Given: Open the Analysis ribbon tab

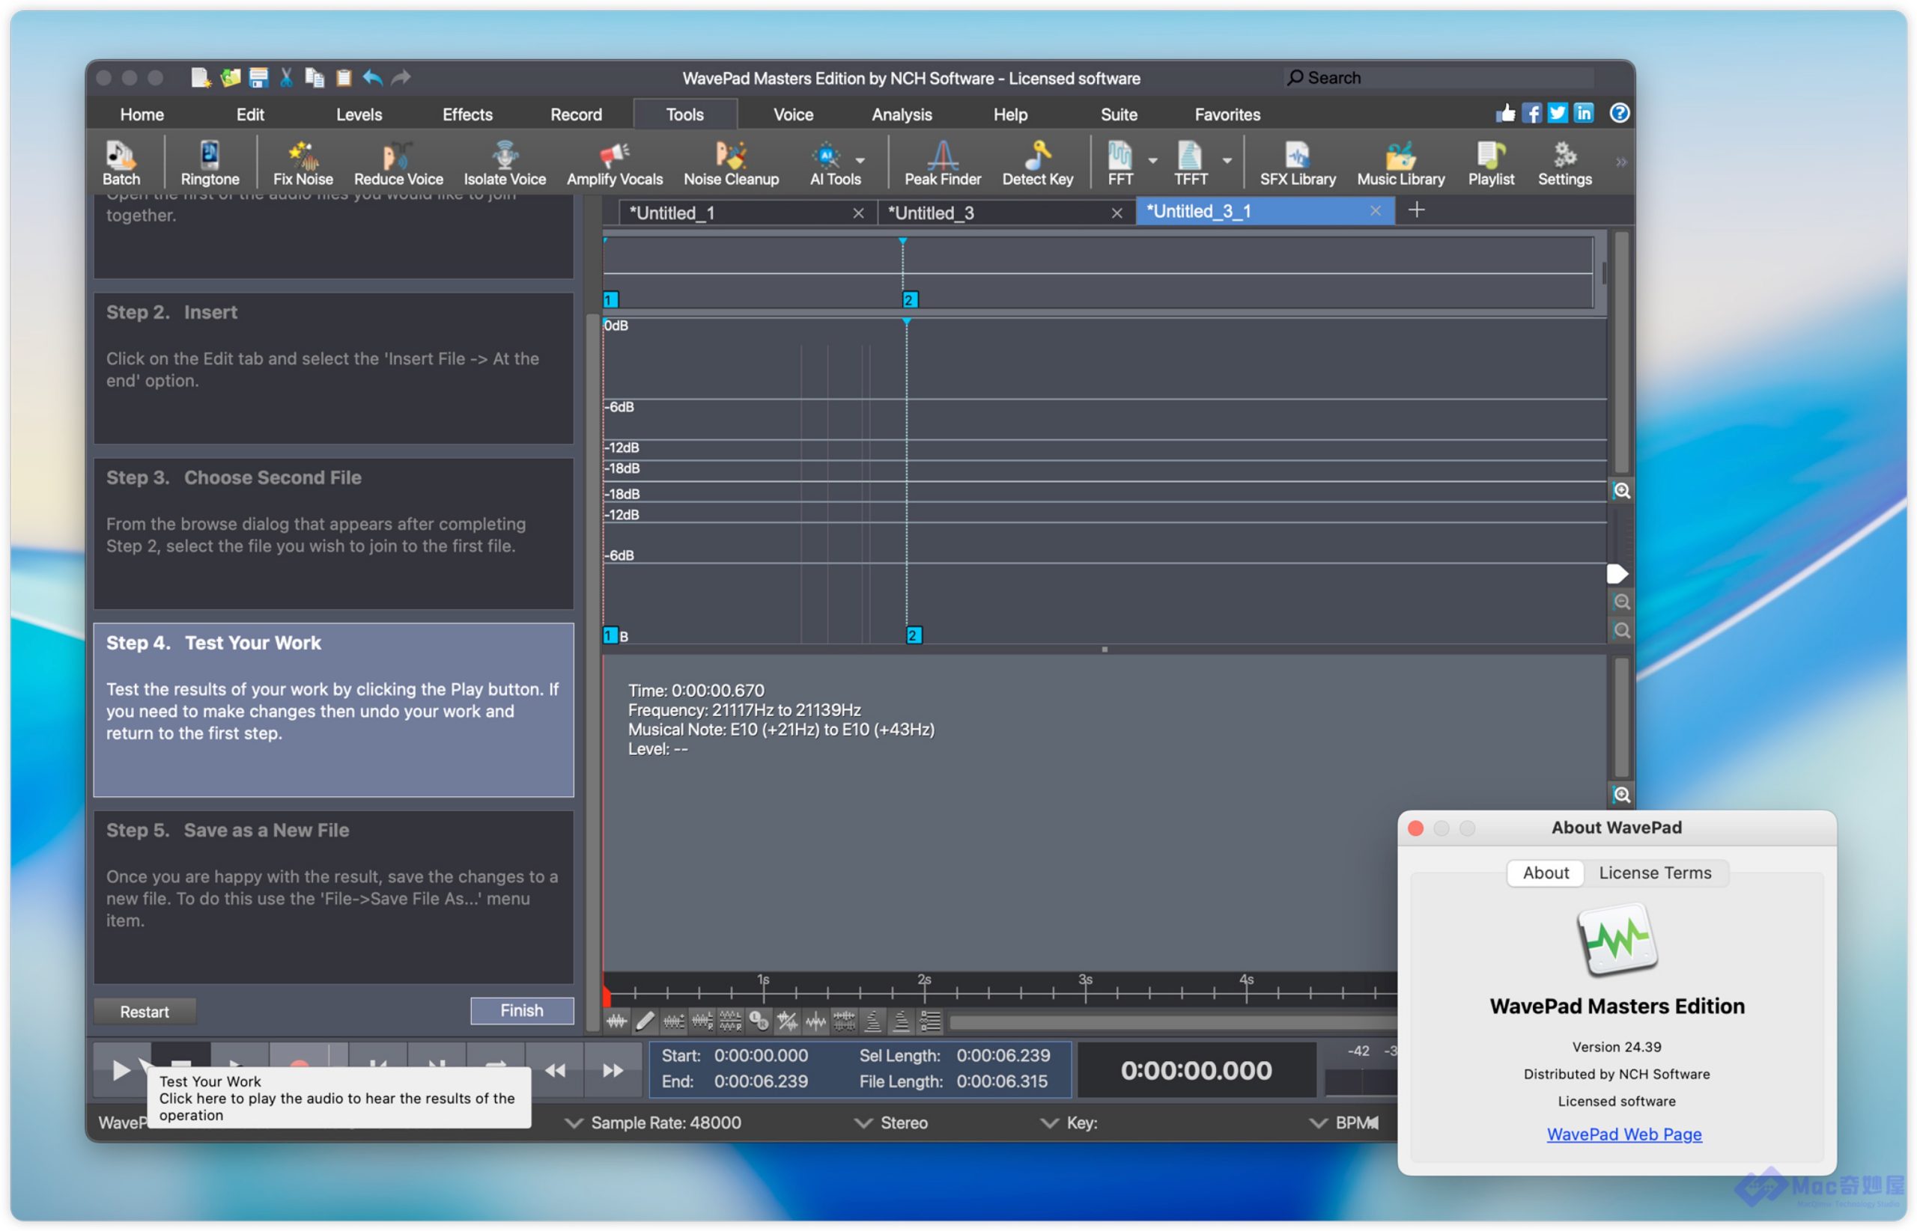Looking at the screenshot, I should point(902,114).
